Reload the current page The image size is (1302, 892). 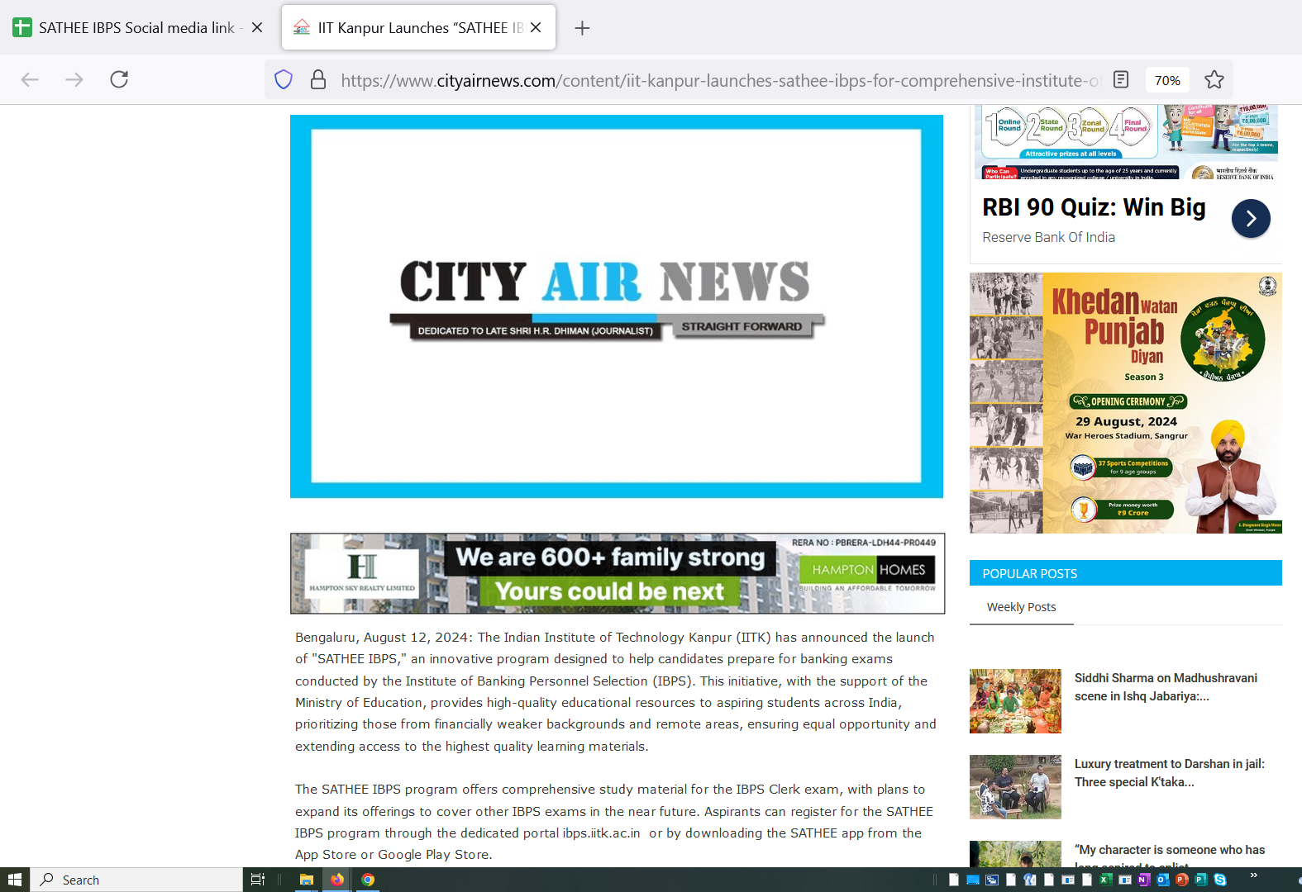tap(119, 79)
